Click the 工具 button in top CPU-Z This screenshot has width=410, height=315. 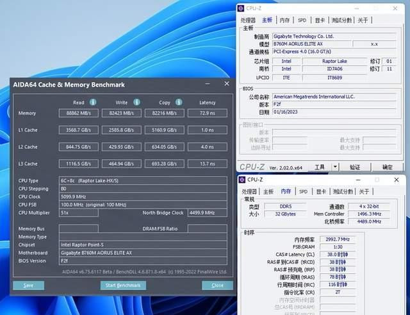[320, 167]
